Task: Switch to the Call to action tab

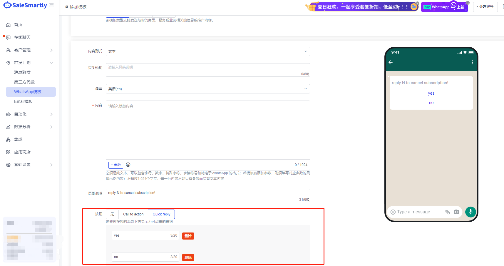Action: (x=133, y=214)
